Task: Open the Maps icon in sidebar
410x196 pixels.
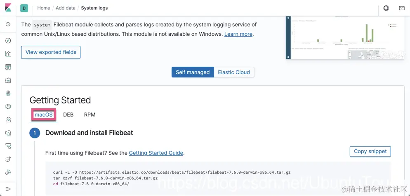Action: pyautogui.click(x=8, y=93)
